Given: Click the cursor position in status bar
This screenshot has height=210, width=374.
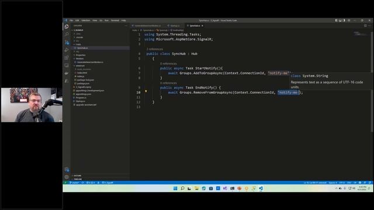Looking at the screenshot, I should (x=315, y=183).
